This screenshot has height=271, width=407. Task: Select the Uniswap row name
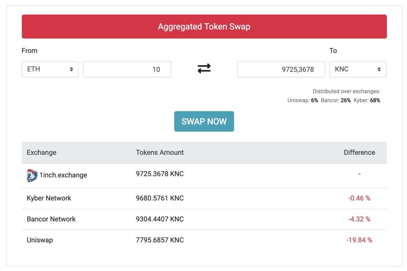[x=40, y=240]
